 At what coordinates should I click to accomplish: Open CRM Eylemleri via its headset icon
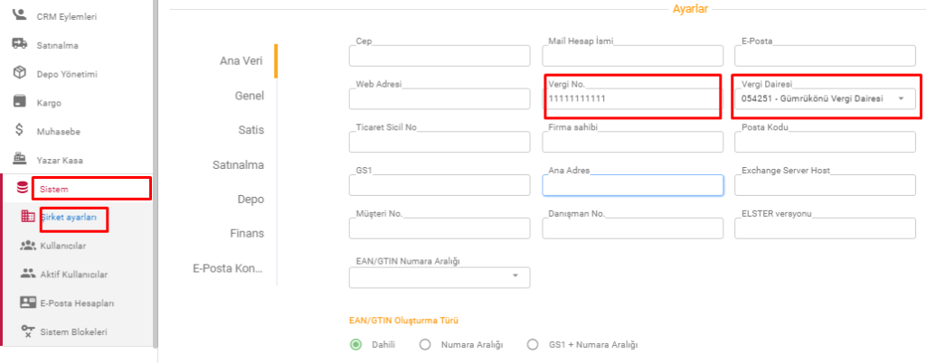tap(19, 14)
